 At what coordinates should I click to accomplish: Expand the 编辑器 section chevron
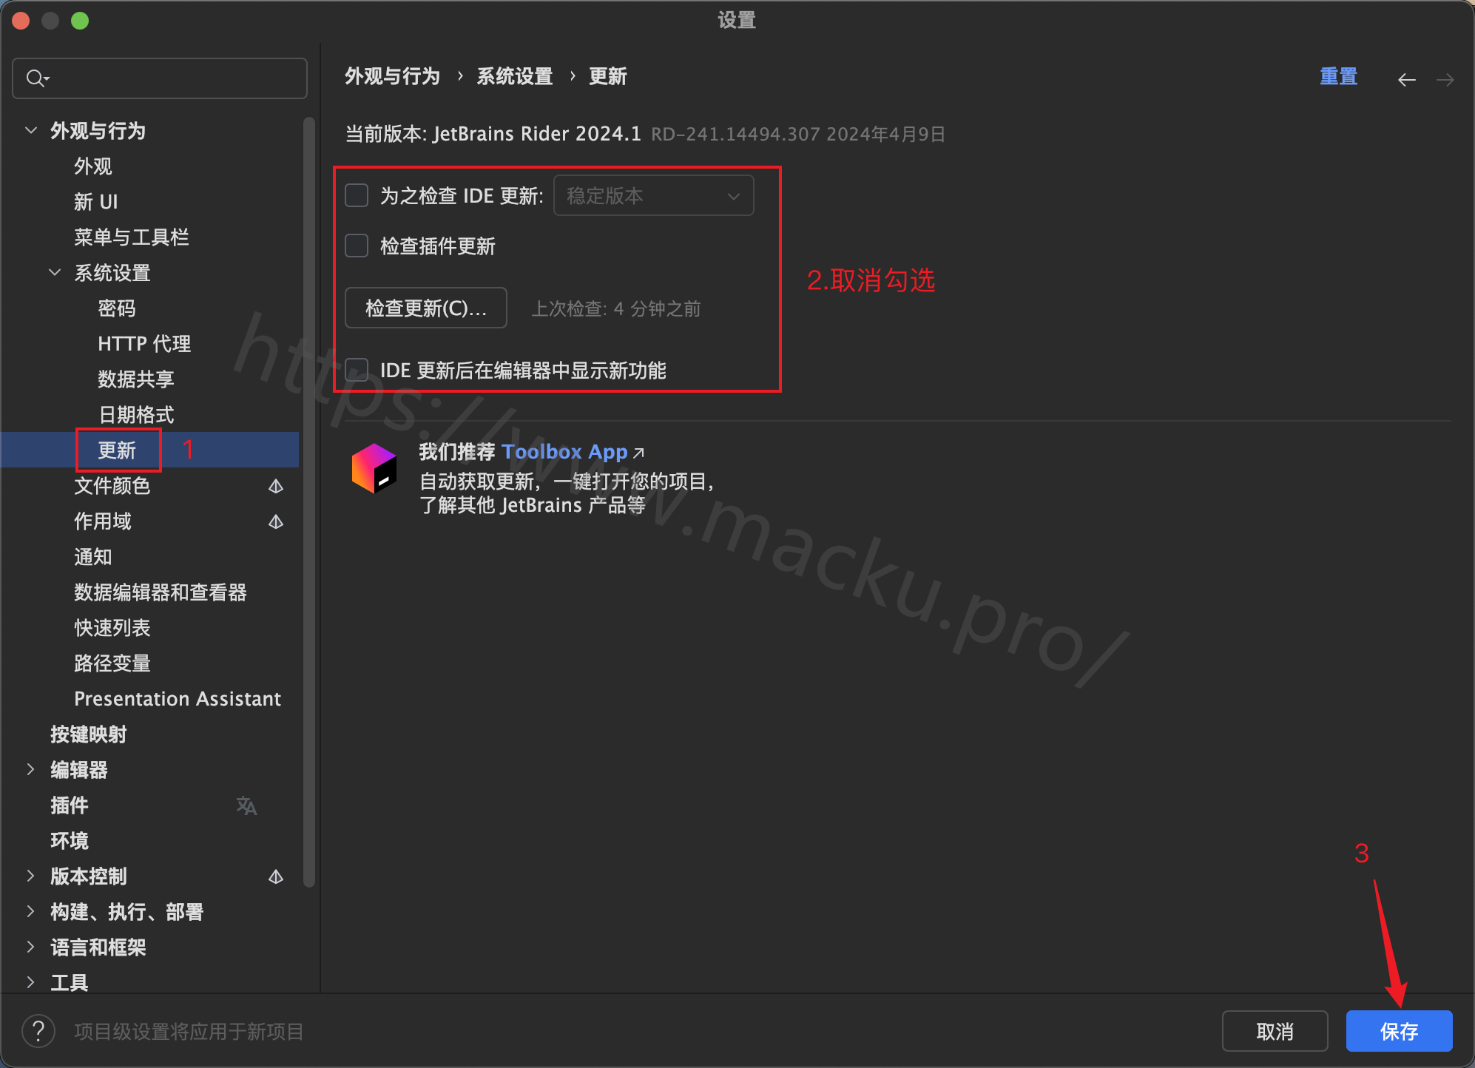[30, 769]
